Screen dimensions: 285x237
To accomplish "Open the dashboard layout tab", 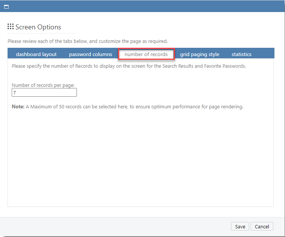I will click(x=36, y=54).
